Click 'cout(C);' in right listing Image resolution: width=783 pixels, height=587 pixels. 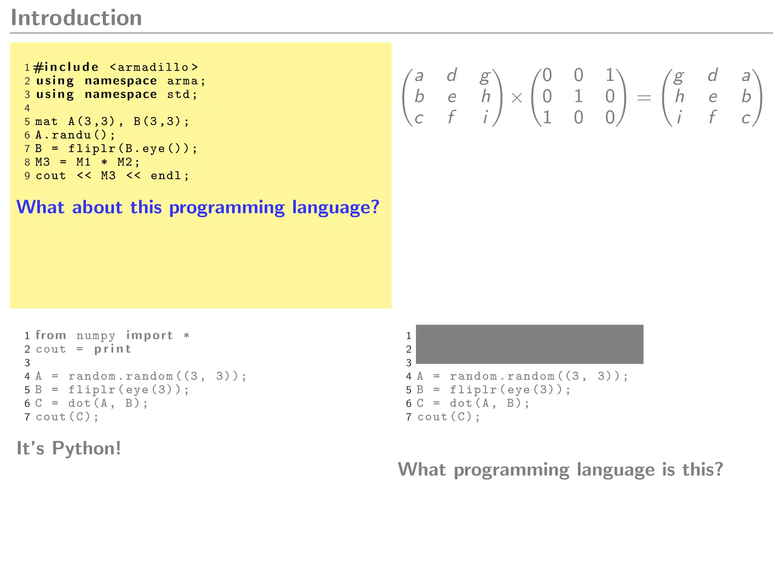point(448,417)
